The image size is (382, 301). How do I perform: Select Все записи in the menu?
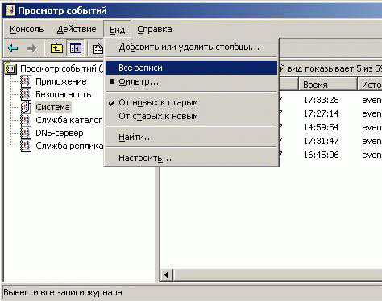pyautogui.click(x=191, y=68)
